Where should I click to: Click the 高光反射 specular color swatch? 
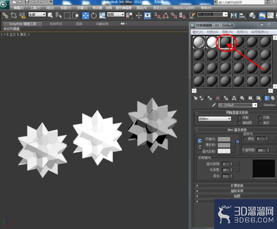(x=224, y=151)
